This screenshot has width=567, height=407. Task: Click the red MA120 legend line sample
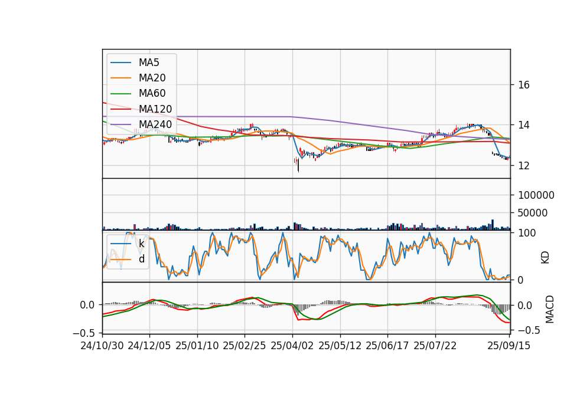[120, 109]
